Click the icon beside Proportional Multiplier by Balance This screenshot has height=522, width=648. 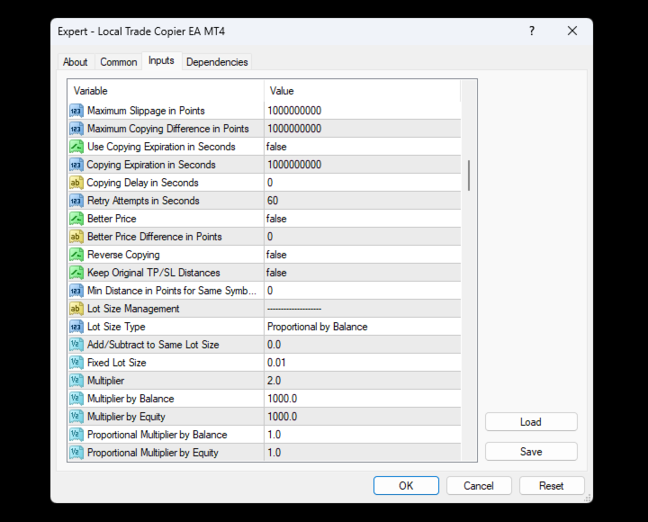(76, 435)
